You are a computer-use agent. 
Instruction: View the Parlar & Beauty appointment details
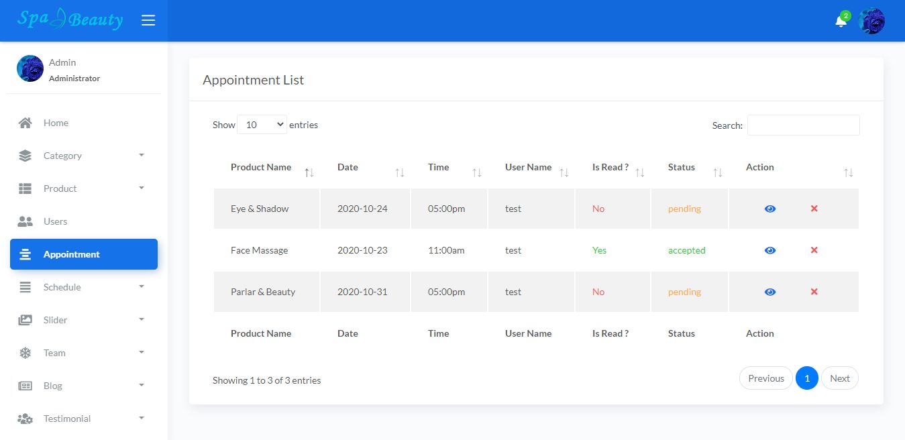[x=770, y=292]
